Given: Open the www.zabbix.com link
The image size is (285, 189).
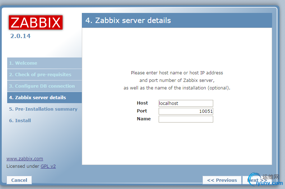Looking at the screenshot, I should point(25,158).
